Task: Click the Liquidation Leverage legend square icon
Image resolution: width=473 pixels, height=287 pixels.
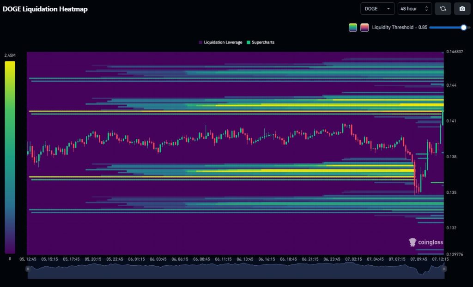Action: click(x=200, y=42)
